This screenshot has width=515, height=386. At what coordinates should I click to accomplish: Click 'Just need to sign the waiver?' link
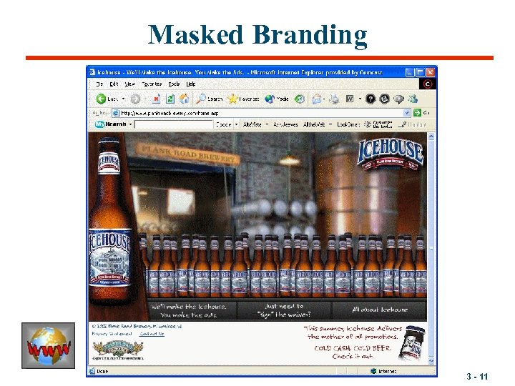point(284,310)
